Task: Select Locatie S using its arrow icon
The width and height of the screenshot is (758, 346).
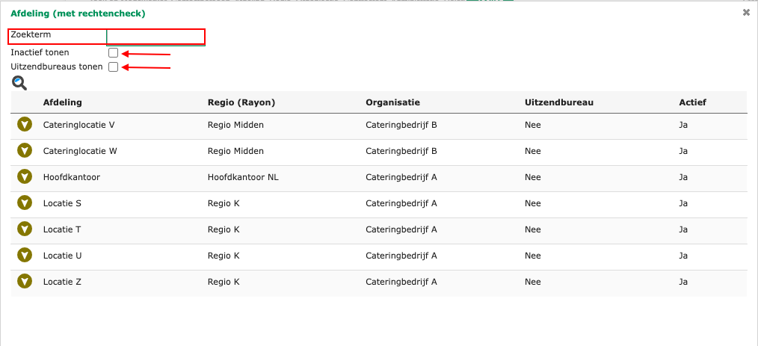Action: click(x=25, y=203)
